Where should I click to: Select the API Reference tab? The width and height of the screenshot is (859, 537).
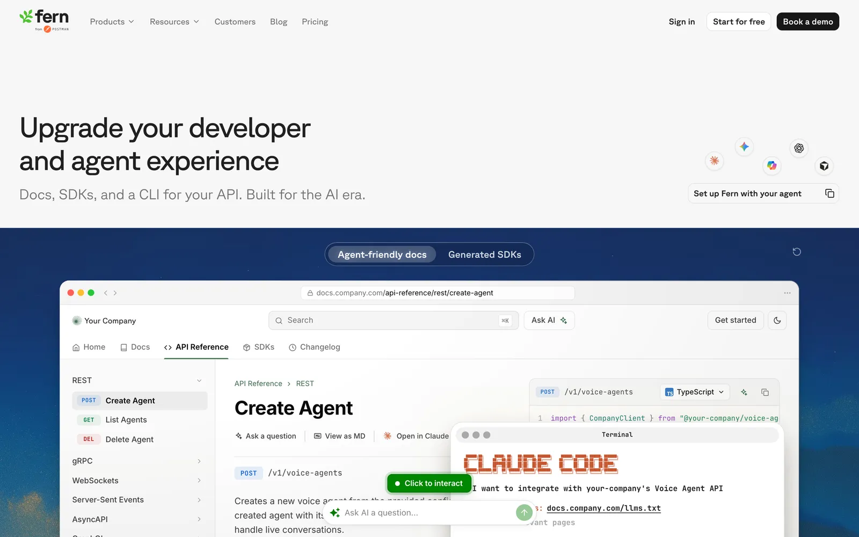pos(196,347)
